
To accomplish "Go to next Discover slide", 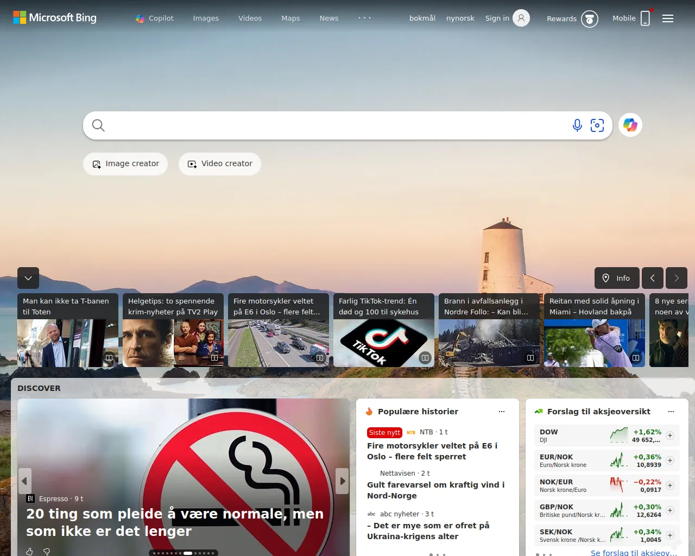I will 342,481.
